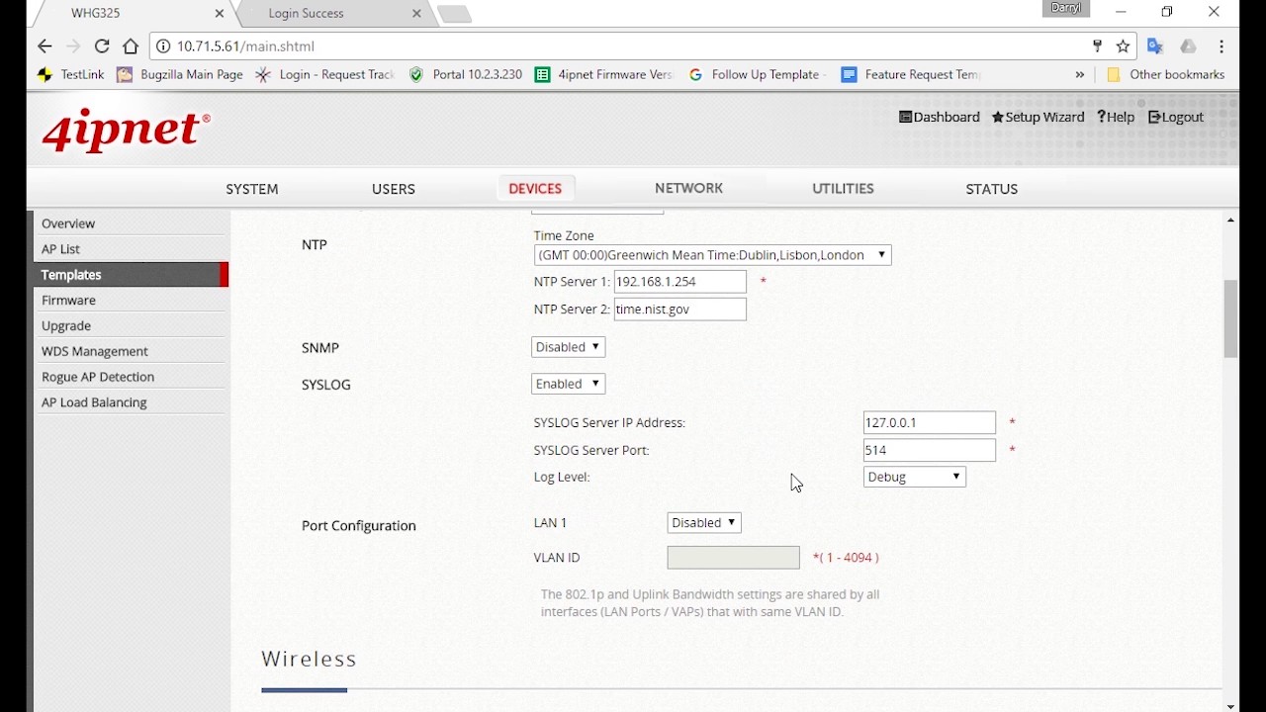Click the SYSLOG Server IP Address field
Image resolution: width=1266 pixels, height=712 pixels.
coord(929,422)
